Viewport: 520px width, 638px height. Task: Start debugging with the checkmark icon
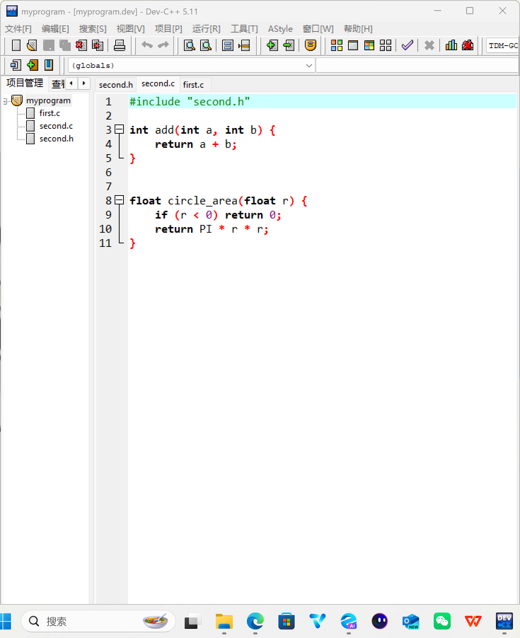(408, 45)
